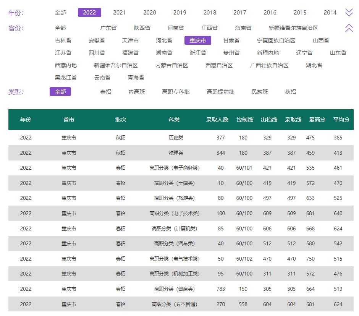The image size is (359, 316).
Task: Choose province 陕西省
Action: pyautogui.click(x=142, y=28)
